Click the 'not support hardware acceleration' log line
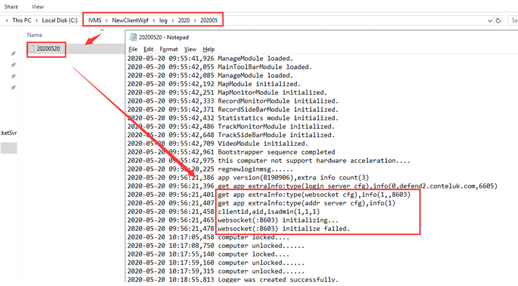 269,161
